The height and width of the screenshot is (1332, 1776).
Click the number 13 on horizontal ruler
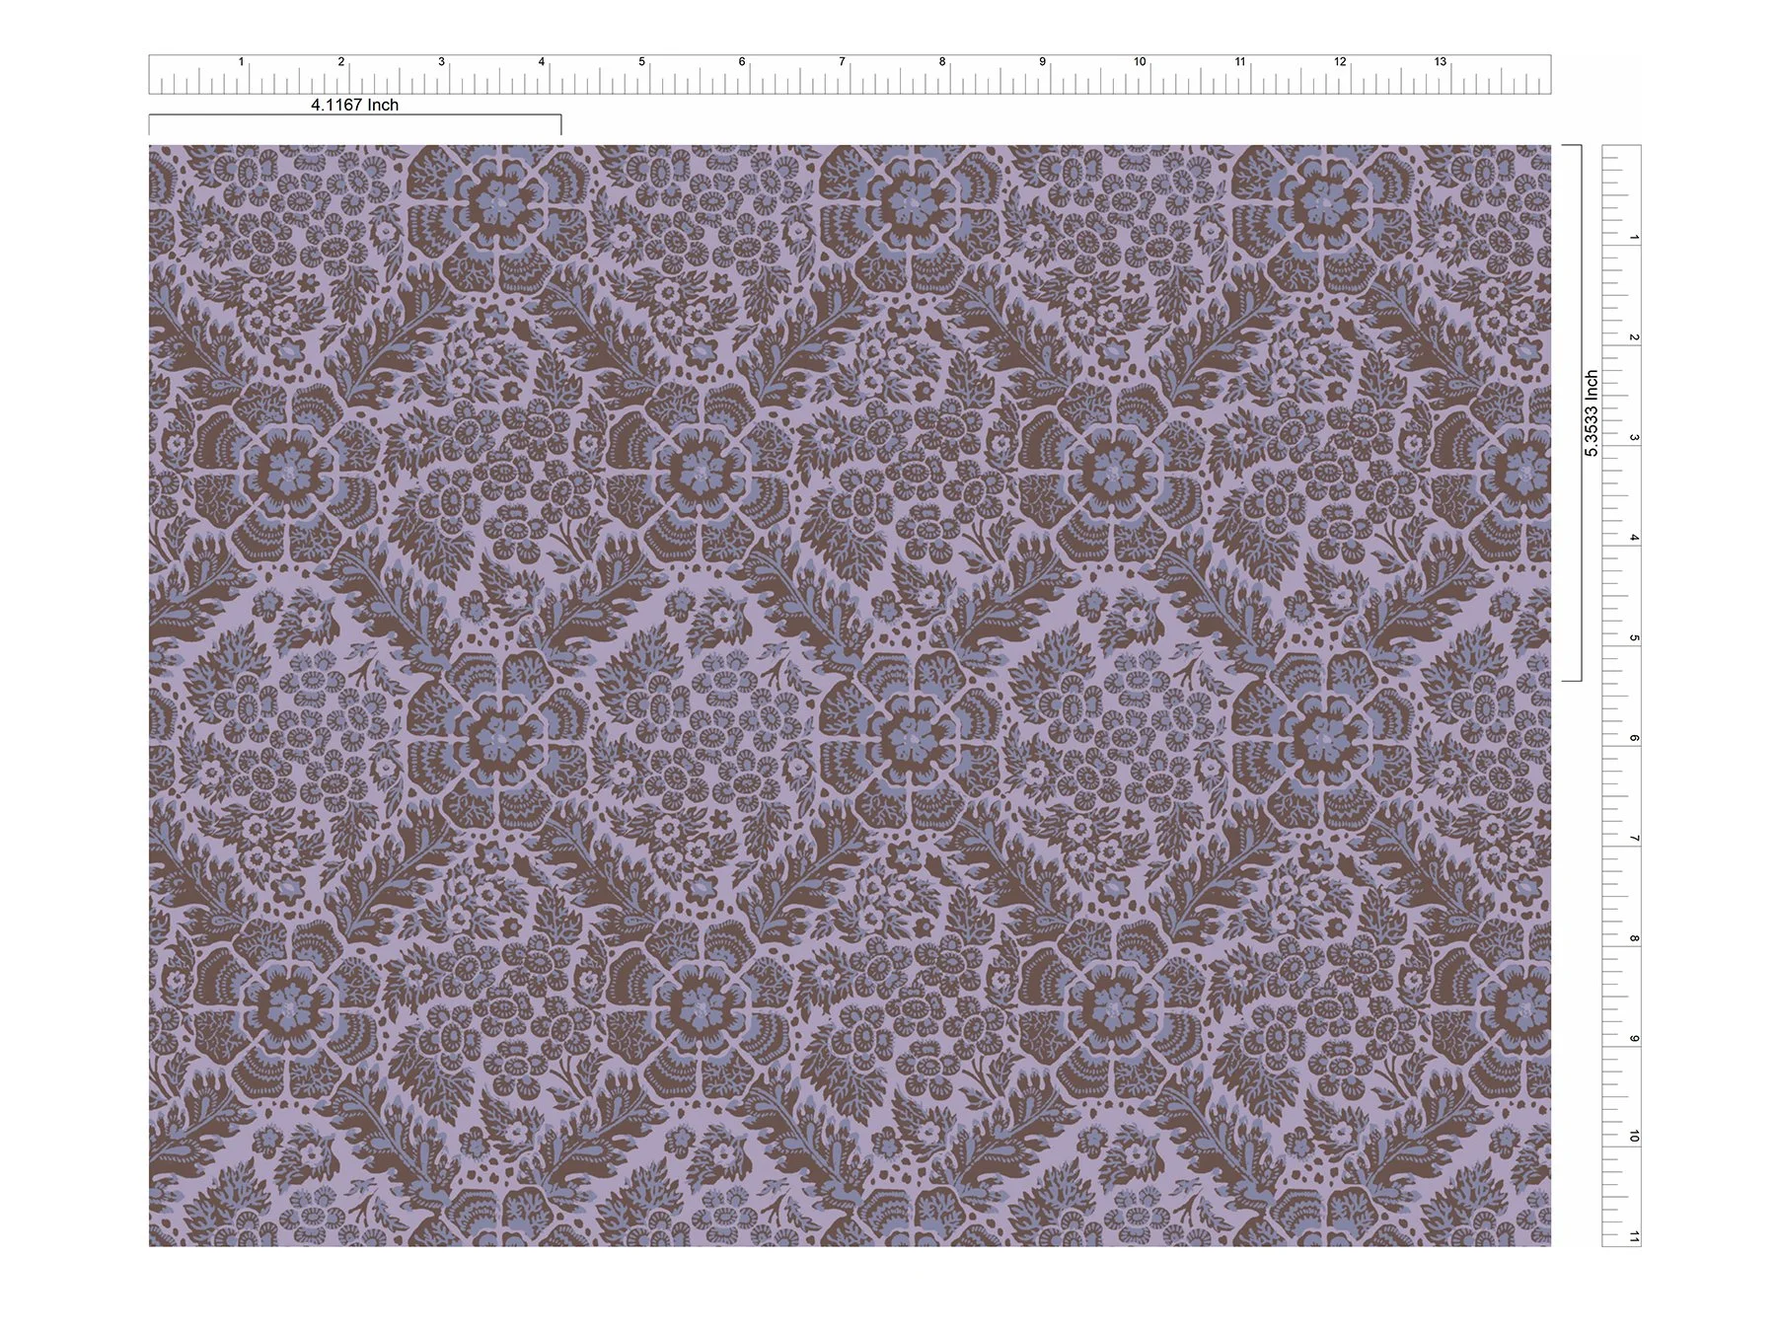(1440, 62)
